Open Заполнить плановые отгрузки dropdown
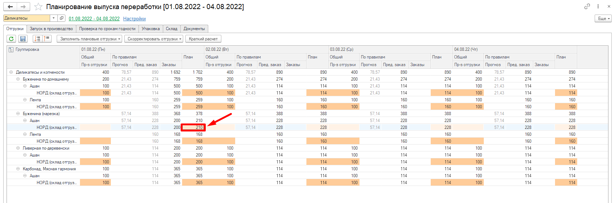The image size is (615, 203). coord(89,39)
